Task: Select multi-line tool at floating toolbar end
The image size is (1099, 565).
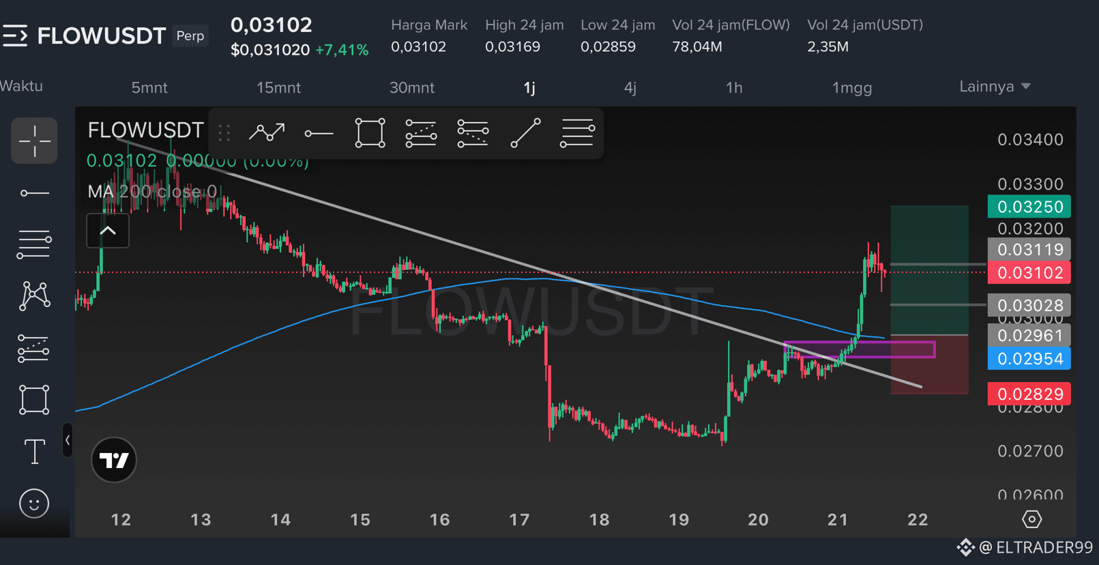Action: tap(577, 133)
